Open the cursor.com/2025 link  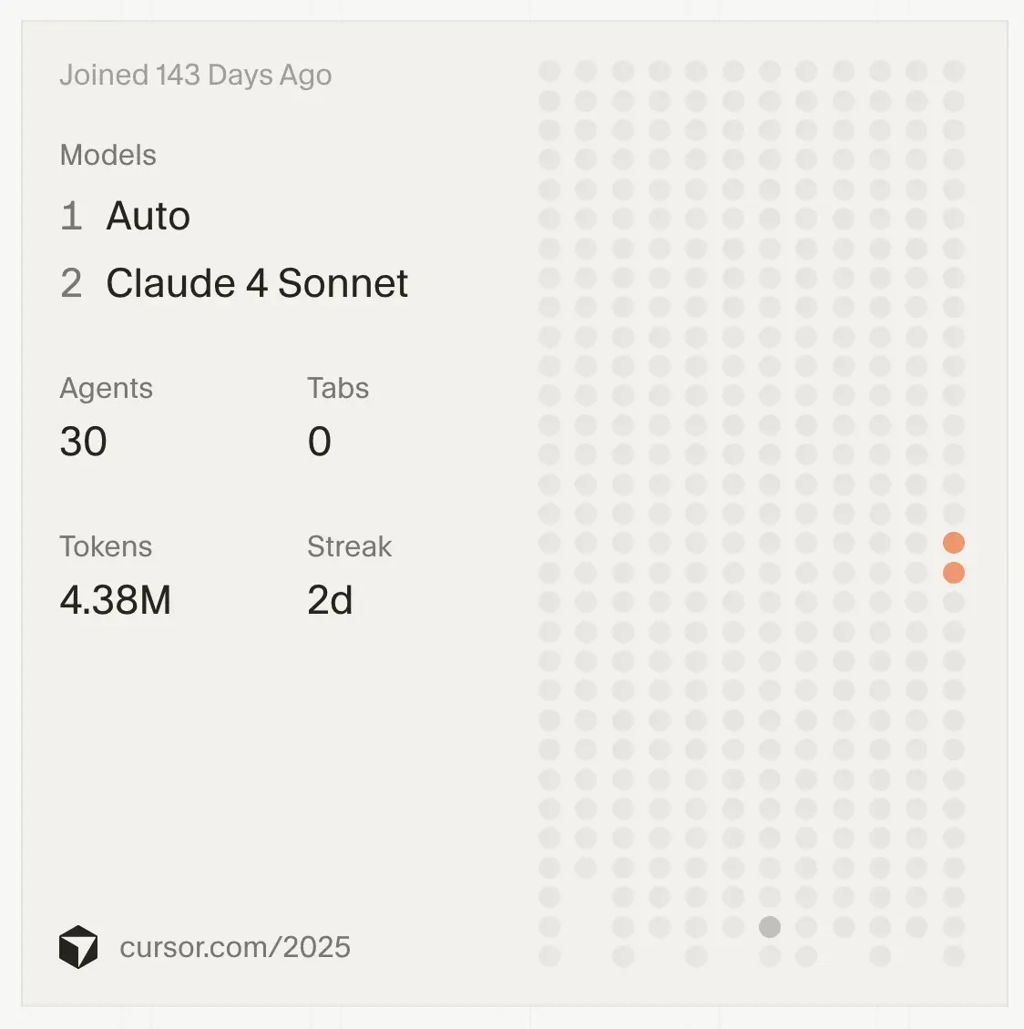tap(235, 947)
